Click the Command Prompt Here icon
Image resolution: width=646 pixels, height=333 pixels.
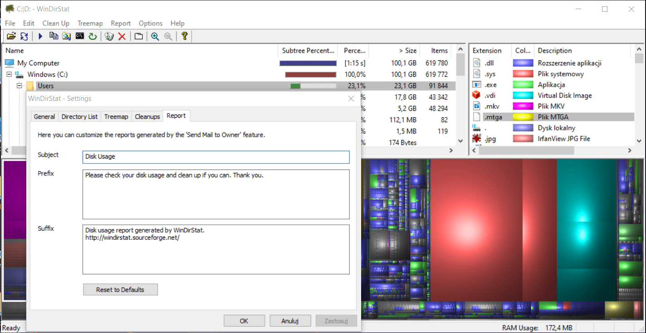click(80, 36)
